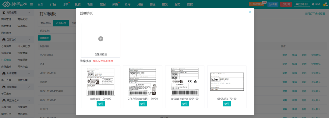Screen dimensions: 329x118
Task: Open 推送商品 in sidebar
Action: pos(23,114)
